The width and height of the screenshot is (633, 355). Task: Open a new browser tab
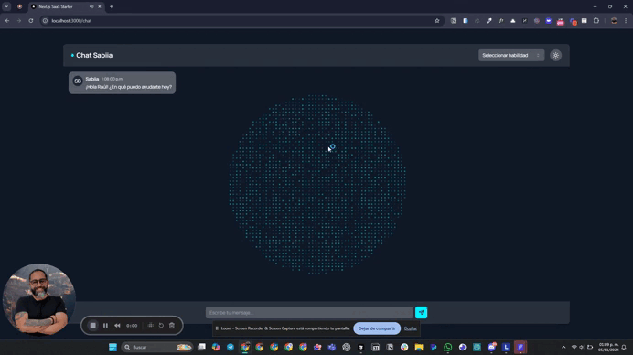click(112, 7)
